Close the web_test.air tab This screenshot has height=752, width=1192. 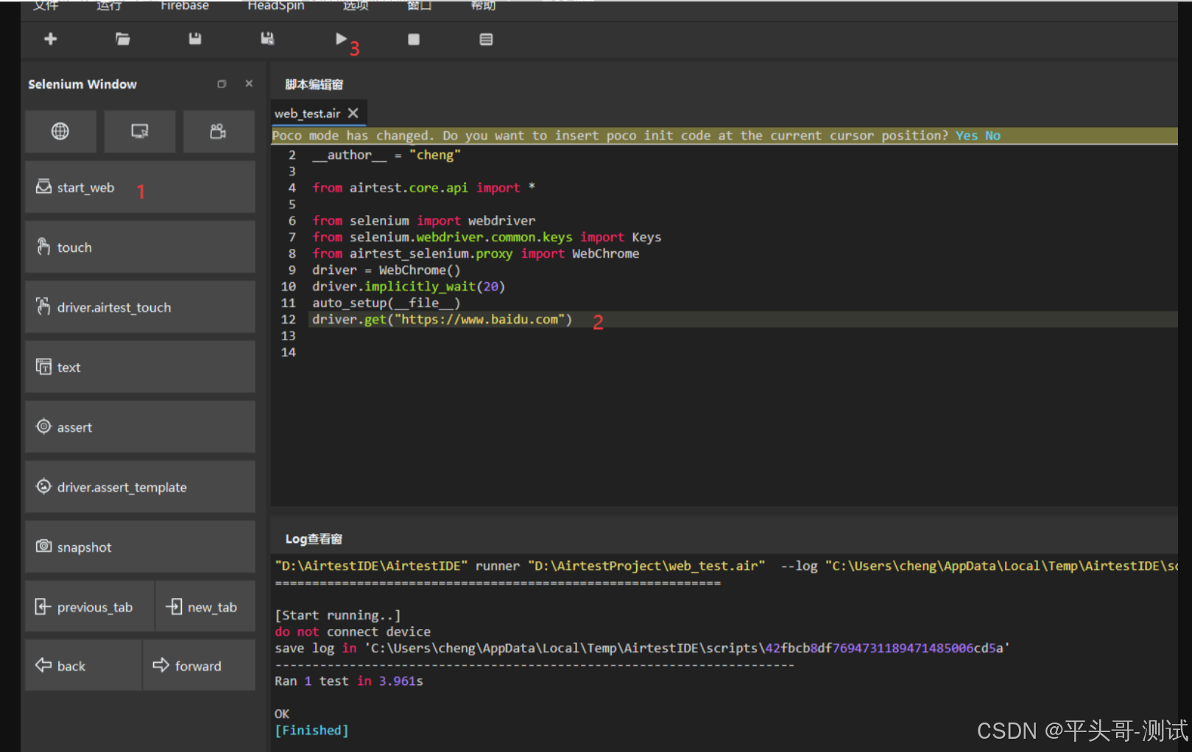coord(353,113)
